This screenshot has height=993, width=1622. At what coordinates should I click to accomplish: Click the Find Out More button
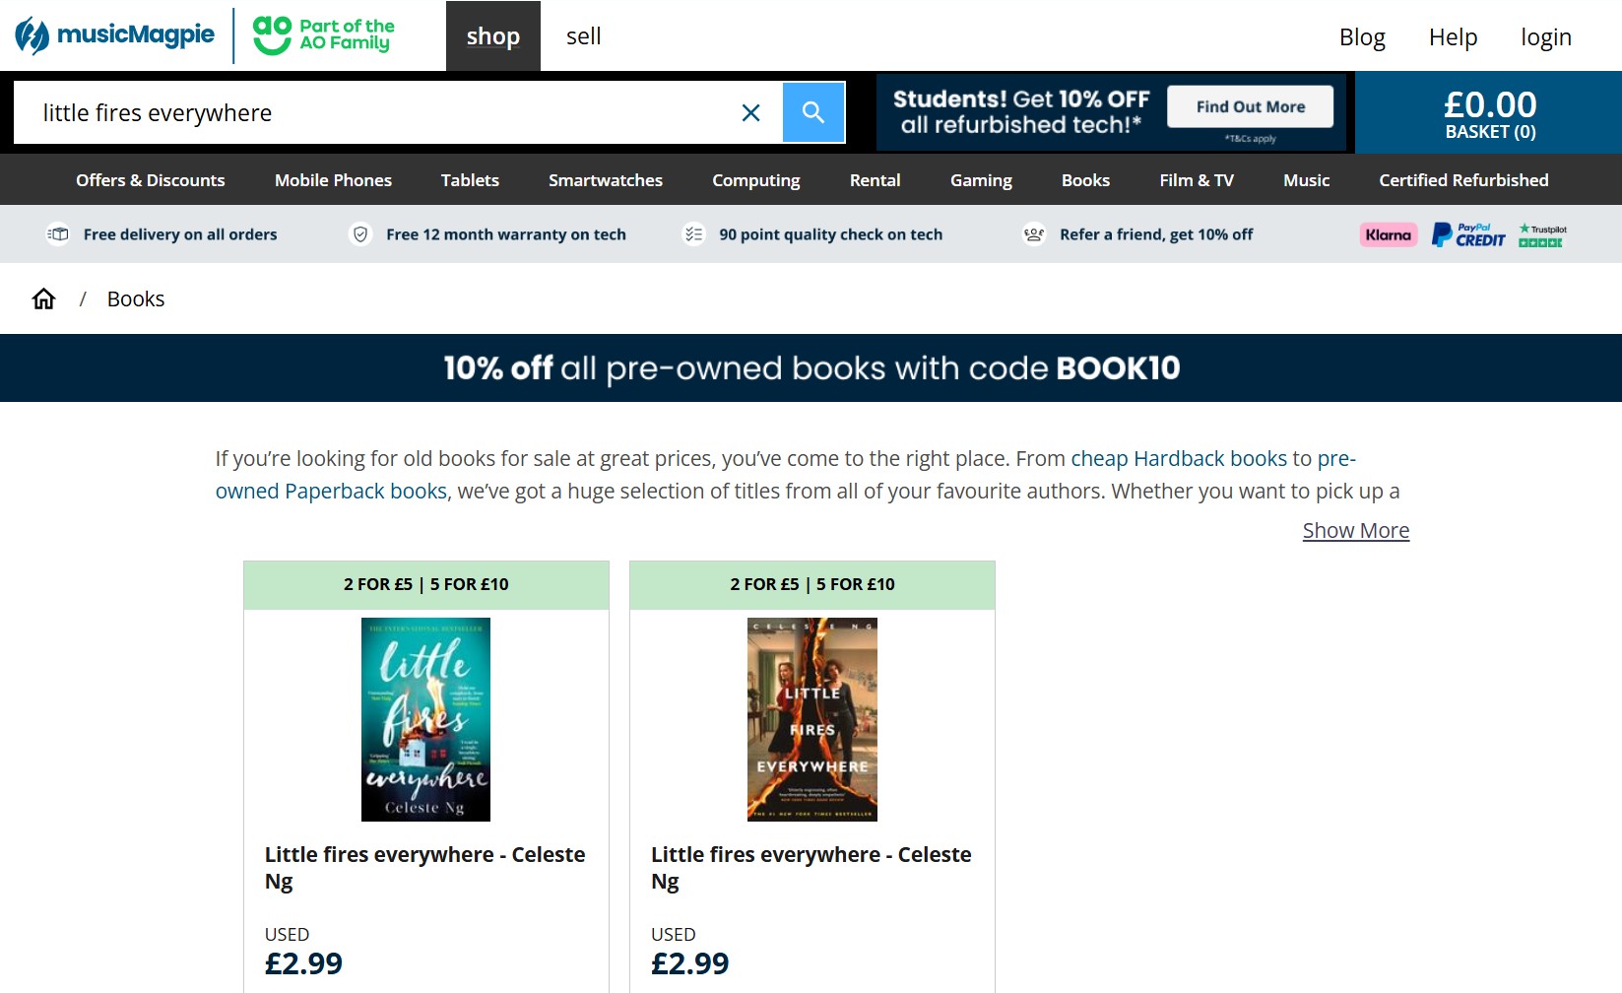coord(1250,105)
